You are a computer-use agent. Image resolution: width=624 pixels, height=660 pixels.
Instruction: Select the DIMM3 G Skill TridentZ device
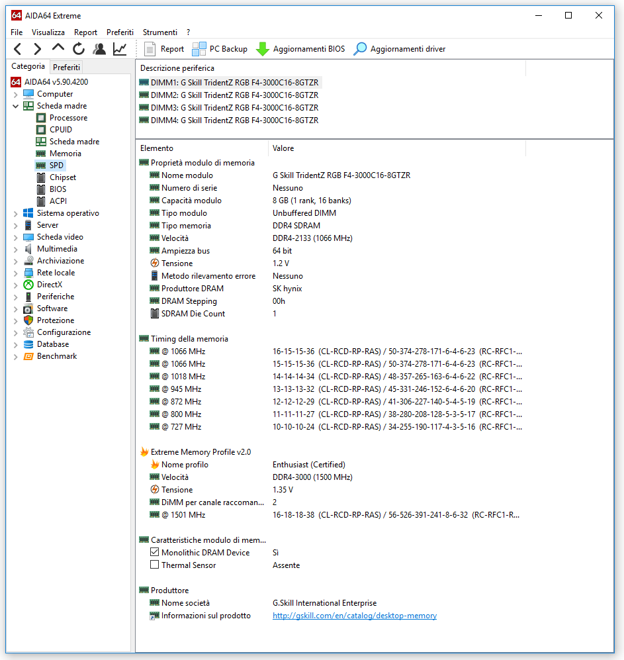(x=230, y=108)
